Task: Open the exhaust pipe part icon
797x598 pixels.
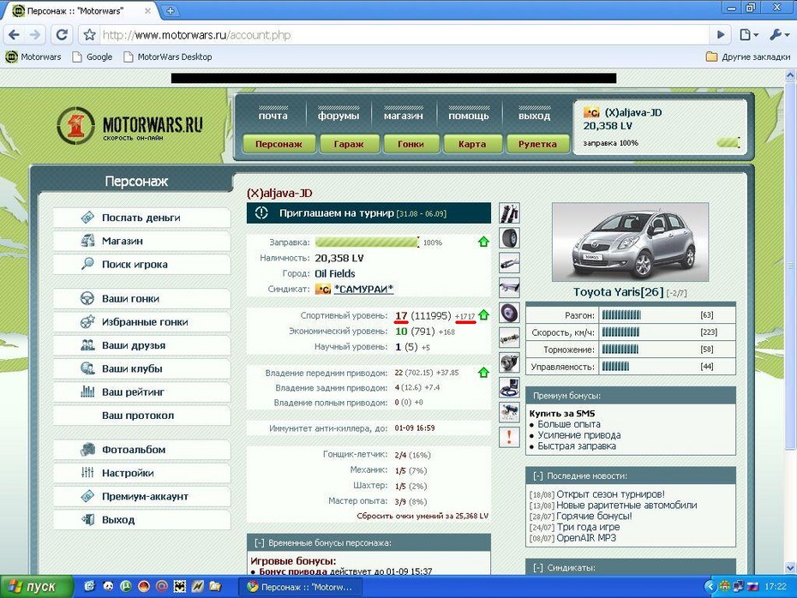Action: pos(509,263)
